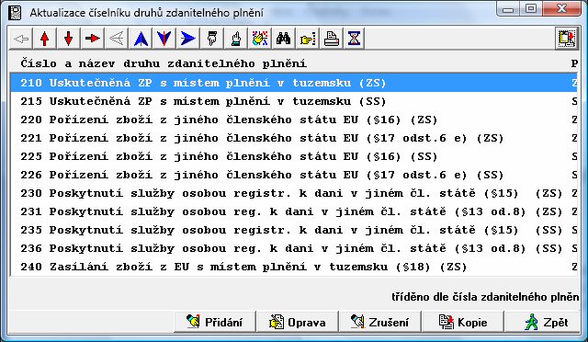This screenshot has width=588, height=342.
Task: Click the red right arrow toolbar icon
Action: point(92,39)
